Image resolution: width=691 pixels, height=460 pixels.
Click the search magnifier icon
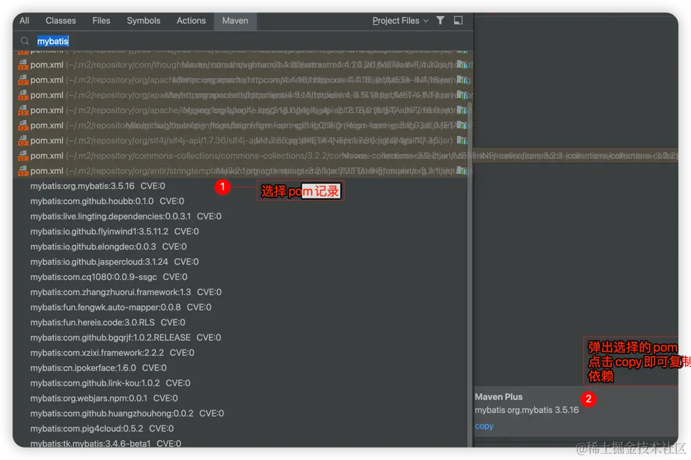click(25, 41)
